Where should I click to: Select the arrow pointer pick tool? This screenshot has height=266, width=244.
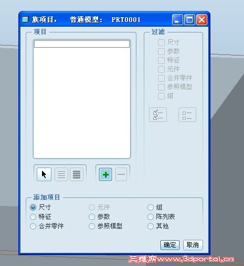click(44, 174)
